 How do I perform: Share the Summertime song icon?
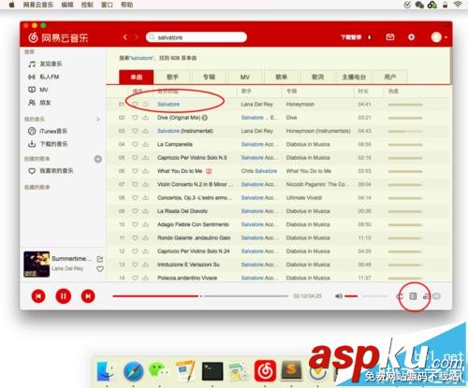(x=100, y=259)
